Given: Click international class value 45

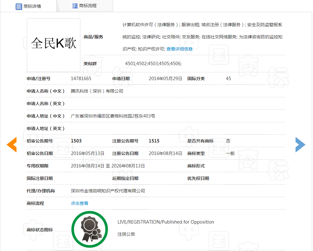Looking at the screenshot, I should [228, 79].
